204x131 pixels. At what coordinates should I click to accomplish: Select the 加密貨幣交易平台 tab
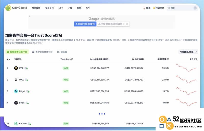17,52
